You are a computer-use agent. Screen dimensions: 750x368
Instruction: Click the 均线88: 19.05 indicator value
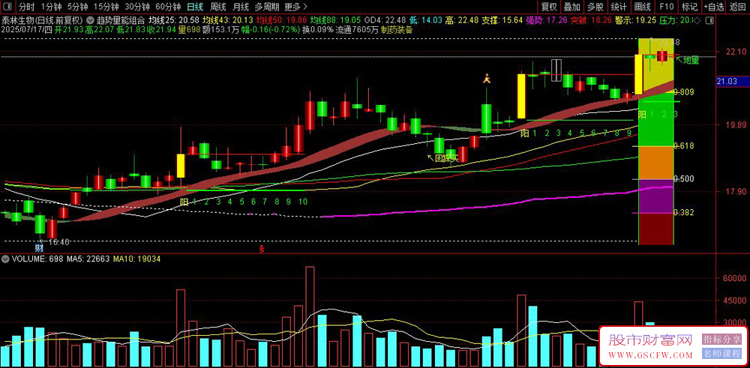pyautogui.click(x=336, y=20)
